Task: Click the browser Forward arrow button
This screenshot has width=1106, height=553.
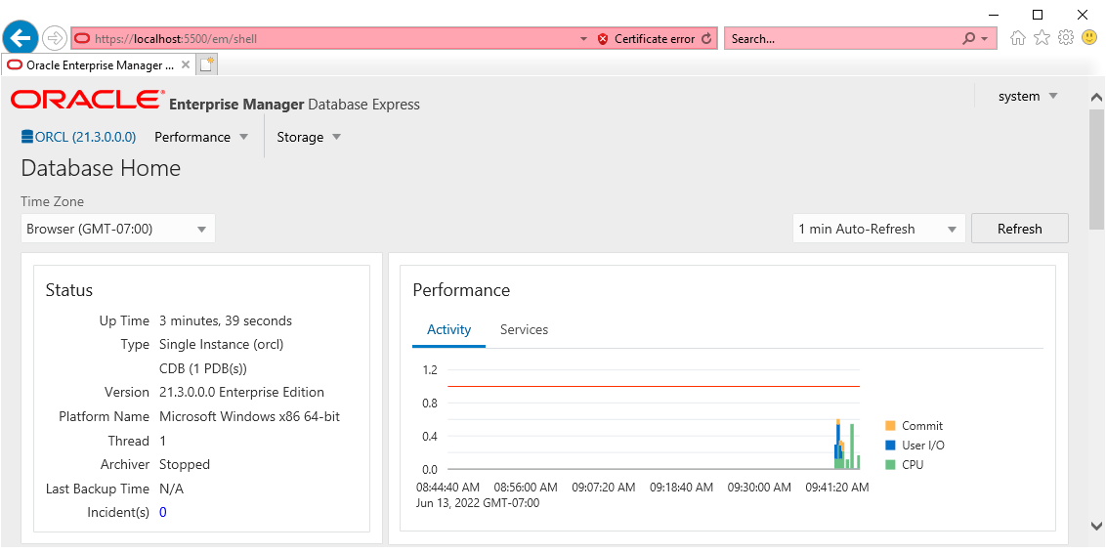Action: pyautogui.click(x=54, y=38)
